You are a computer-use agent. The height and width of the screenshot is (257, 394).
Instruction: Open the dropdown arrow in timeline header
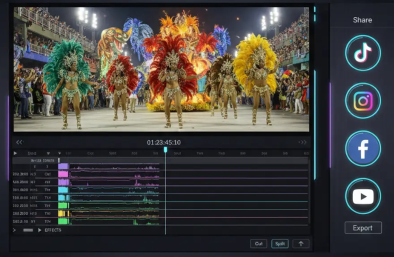[48, 153]
